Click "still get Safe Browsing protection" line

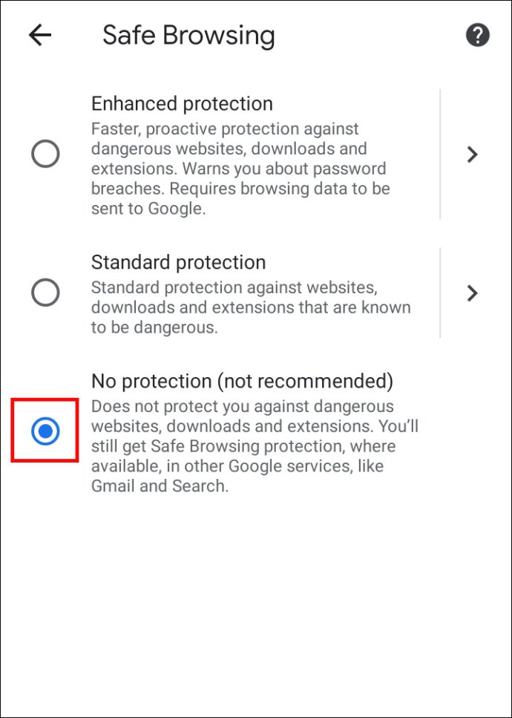click(243, 446)
